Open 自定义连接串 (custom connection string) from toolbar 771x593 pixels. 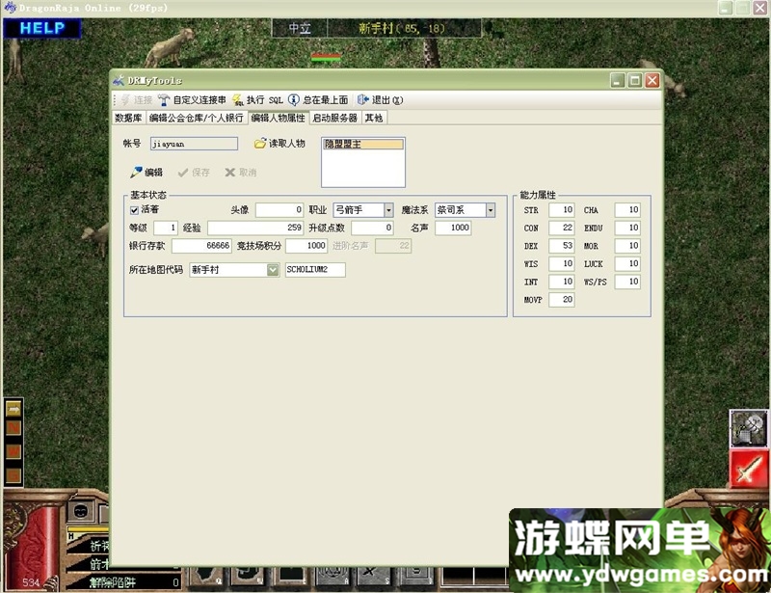[192, 98]
